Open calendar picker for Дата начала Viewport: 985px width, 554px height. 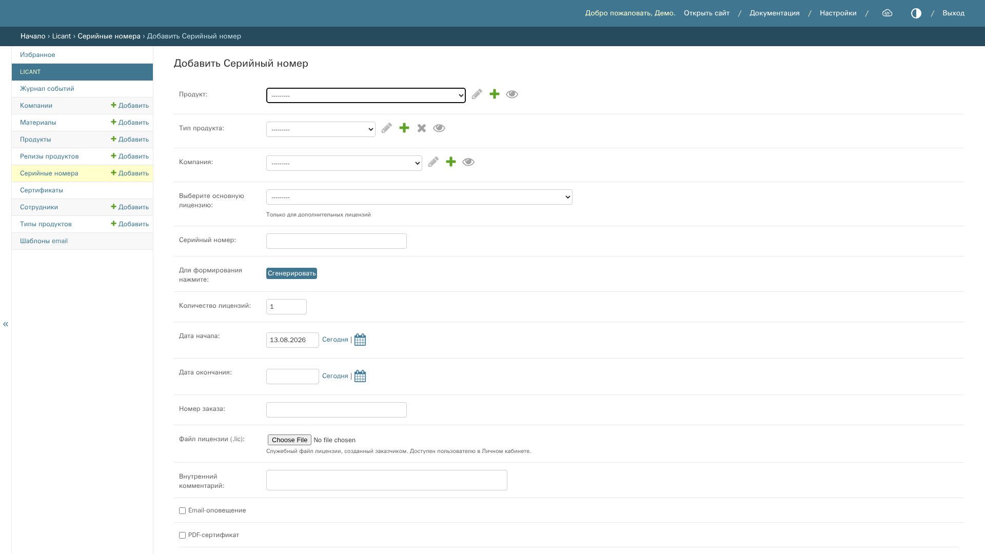click(x=360, y=340)
